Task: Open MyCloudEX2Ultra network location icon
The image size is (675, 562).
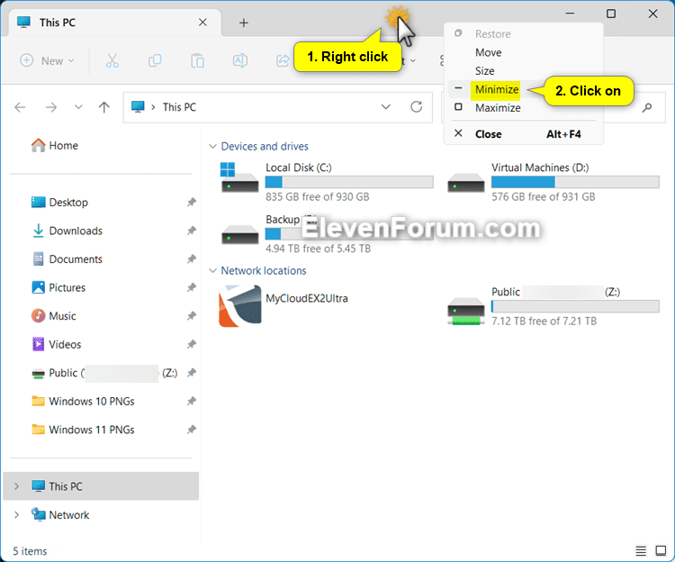Action: (239, 305)
